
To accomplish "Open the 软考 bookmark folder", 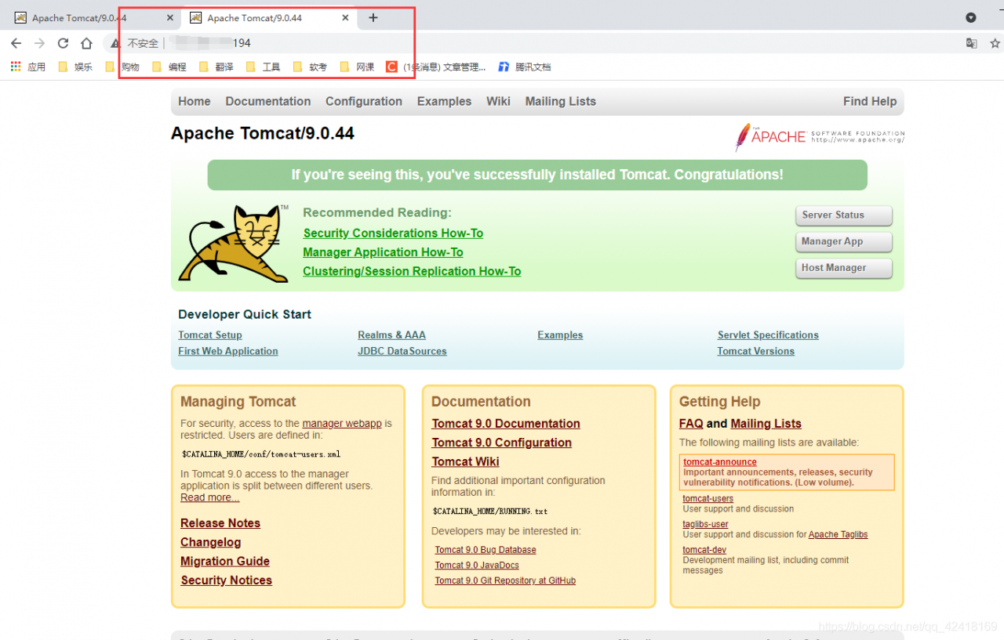I will click(311, 67).
